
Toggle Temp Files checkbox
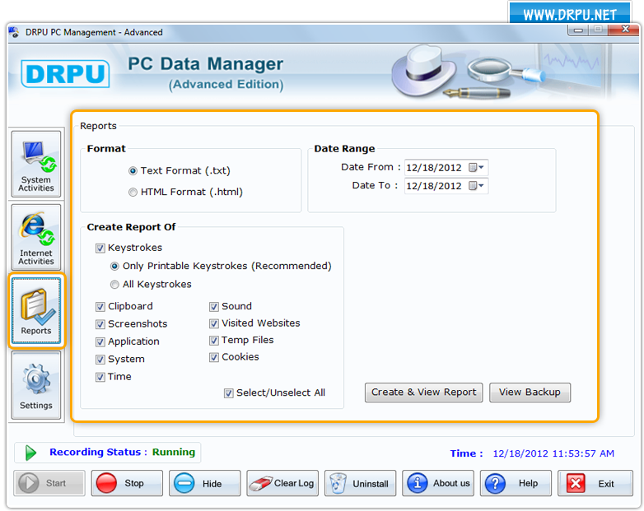pos(214,341)
